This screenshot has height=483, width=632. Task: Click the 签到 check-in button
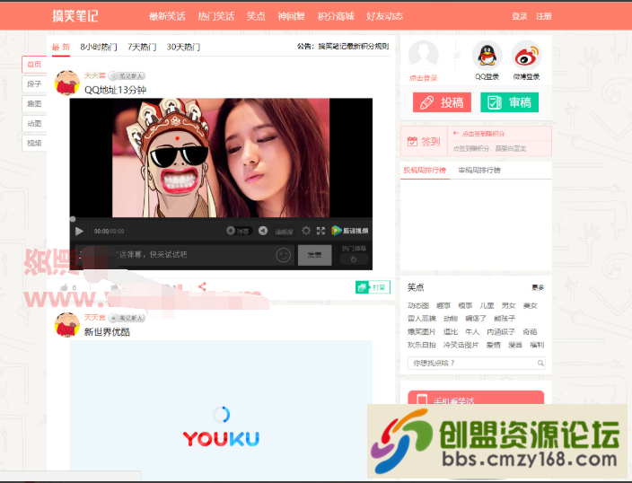(424, 141)
